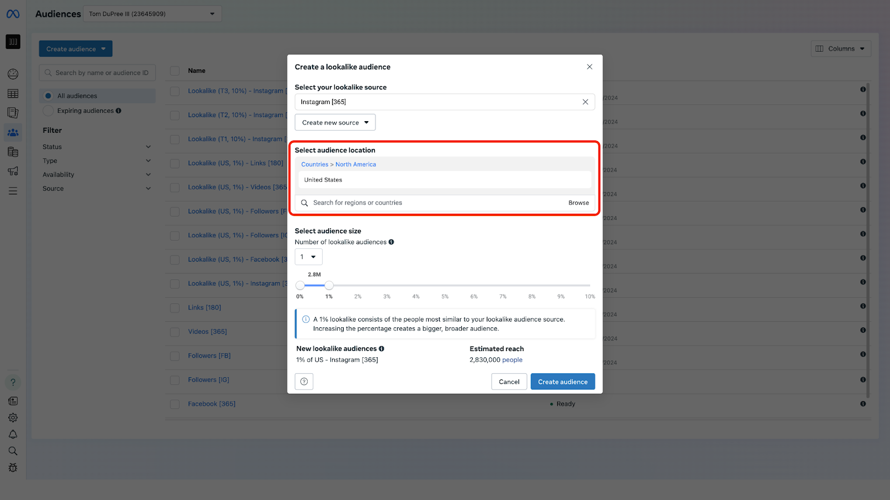The width and height of the screenshot is (890, 500).
Task: Open the Notifications bell icon
Action: (x=13, y=434)
